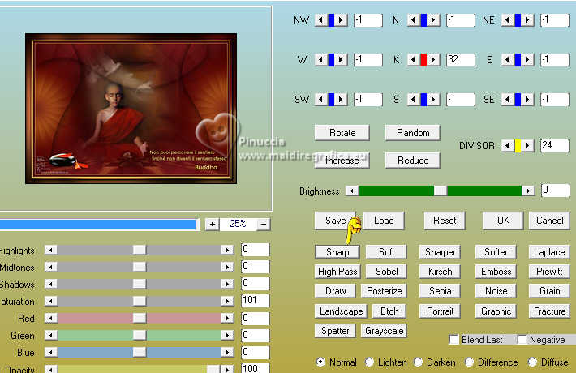Image resolution: width=576 pixels, height=373 pixels.
Task: Click the Green slider left arrow
Action: [x=51, y=335]
